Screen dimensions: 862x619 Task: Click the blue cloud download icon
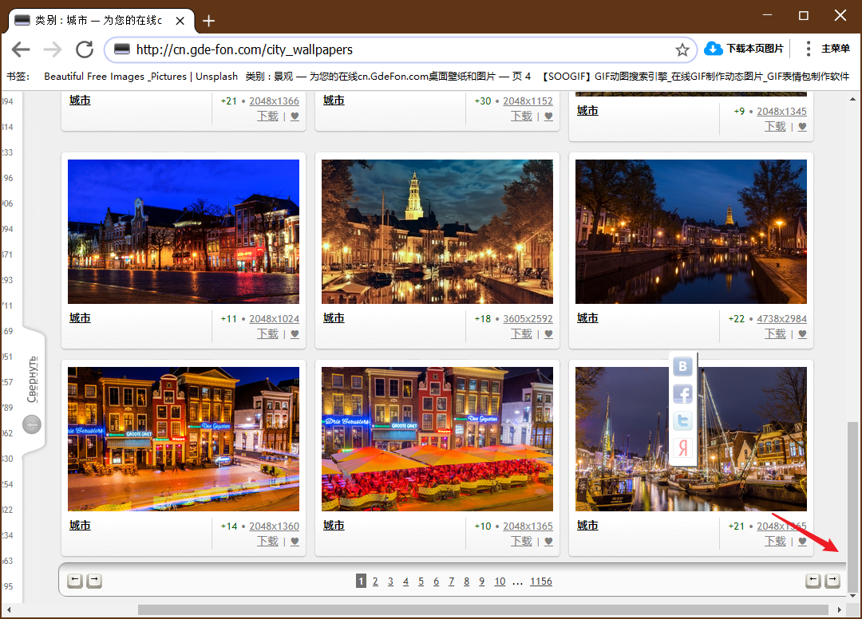[713, 49]
